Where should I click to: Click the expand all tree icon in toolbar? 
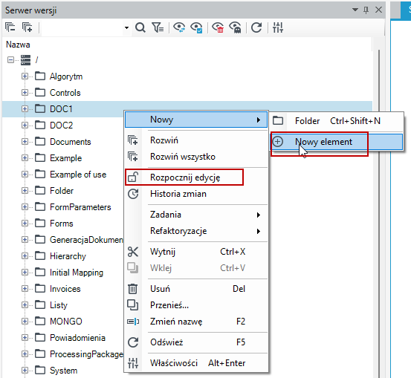point(27,27)
